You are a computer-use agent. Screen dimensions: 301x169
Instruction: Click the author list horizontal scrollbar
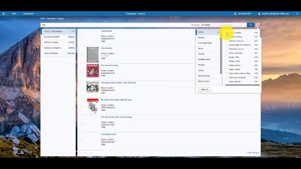(243, 85)
